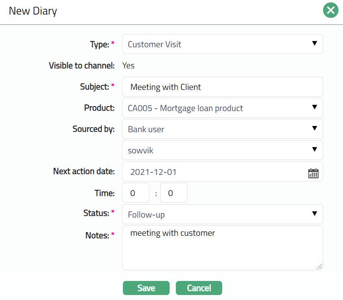Image resolution: width=343 pixels, height=300 pixels.
Task: Open the Type dropdown showing Customer Visit
Action: click(x=222, y=44)
